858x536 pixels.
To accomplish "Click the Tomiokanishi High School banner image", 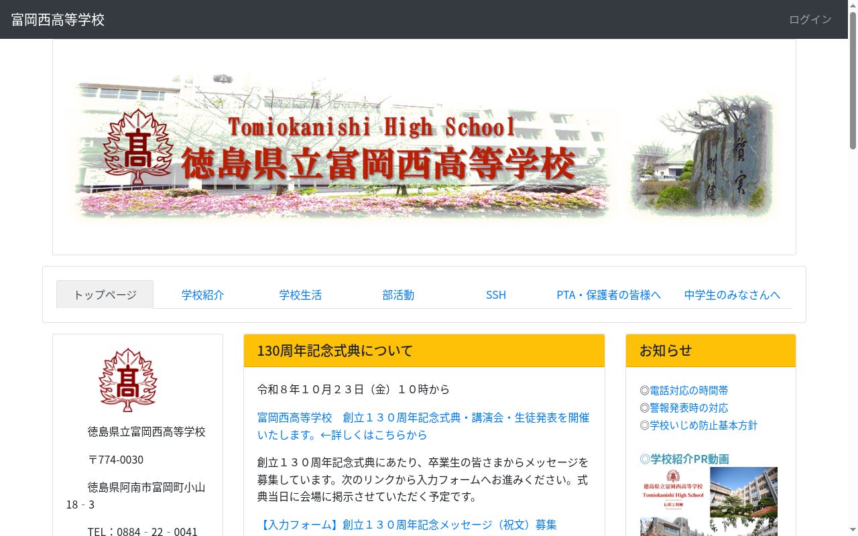I will click(x=424, y=147).
